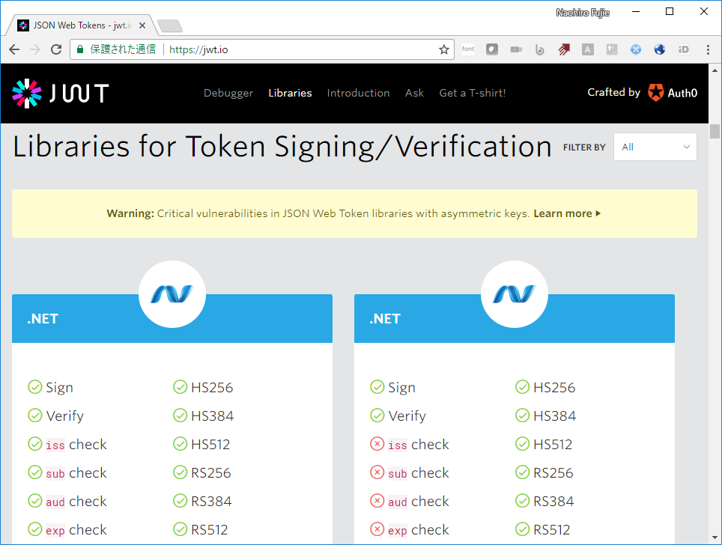Open the Chrome three-dot menu
The width and height of the screenshot is (722, 545).
[708, 49]
